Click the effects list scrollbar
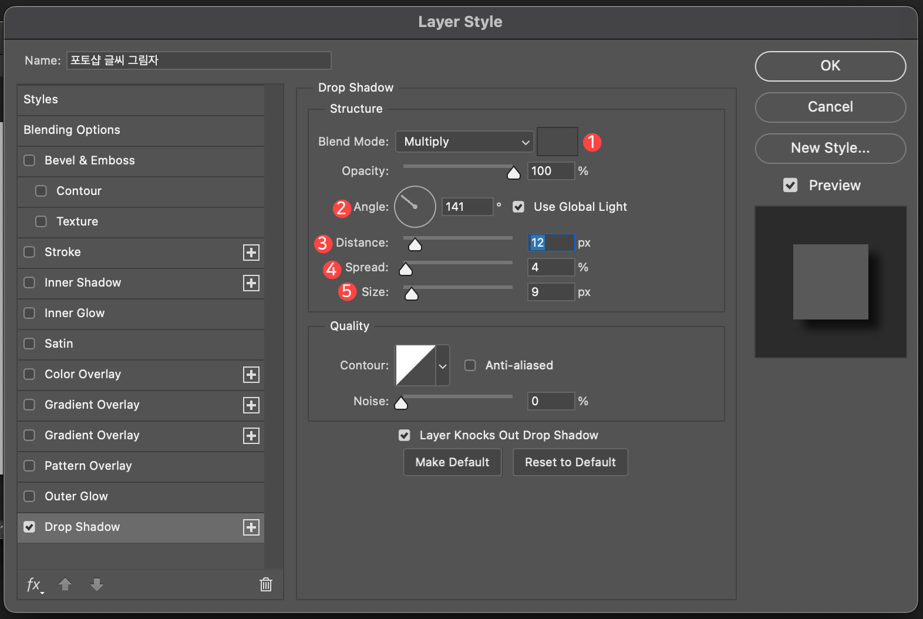923x619 pixels. coord(274,327)
